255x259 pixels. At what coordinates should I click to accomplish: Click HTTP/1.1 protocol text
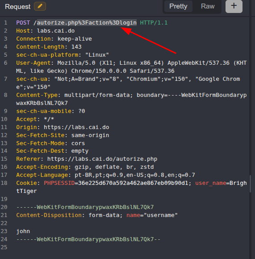pos(154,23)
